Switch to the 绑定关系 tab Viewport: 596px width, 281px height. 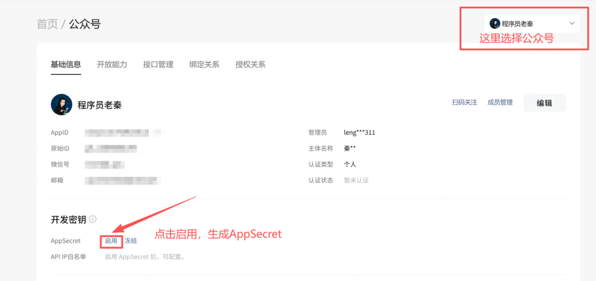pos(204,64)
